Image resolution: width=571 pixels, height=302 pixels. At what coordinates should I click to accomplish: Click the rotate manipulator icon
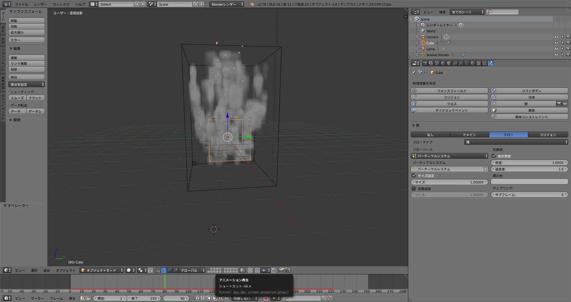coord(170,270)
